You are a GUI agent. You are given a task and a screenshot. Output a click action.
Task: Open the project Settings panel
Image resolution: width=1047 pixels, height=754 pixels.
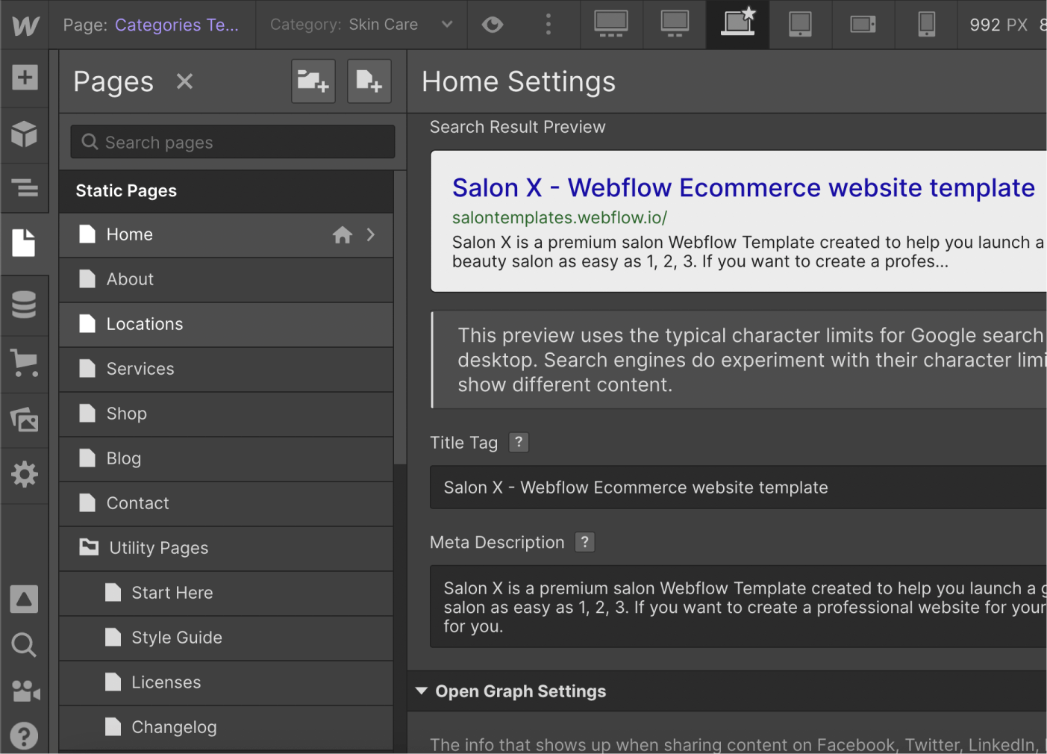(x=25, y=475)
